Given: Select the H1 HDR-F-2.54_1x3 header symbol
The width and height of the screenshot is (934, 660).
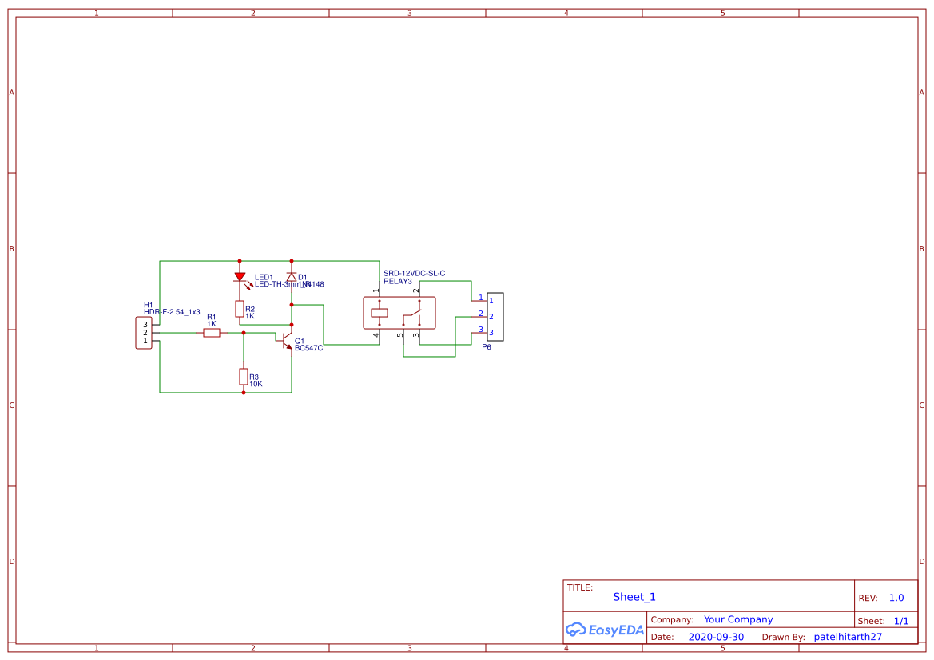Looking at the screenshot, I should point(144,332).
